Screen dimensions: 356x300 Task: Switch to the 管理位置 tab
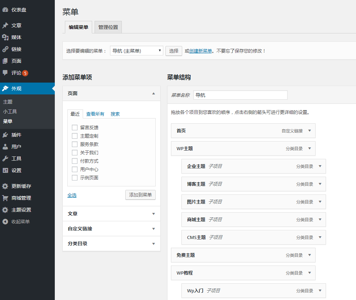[108, 27]
